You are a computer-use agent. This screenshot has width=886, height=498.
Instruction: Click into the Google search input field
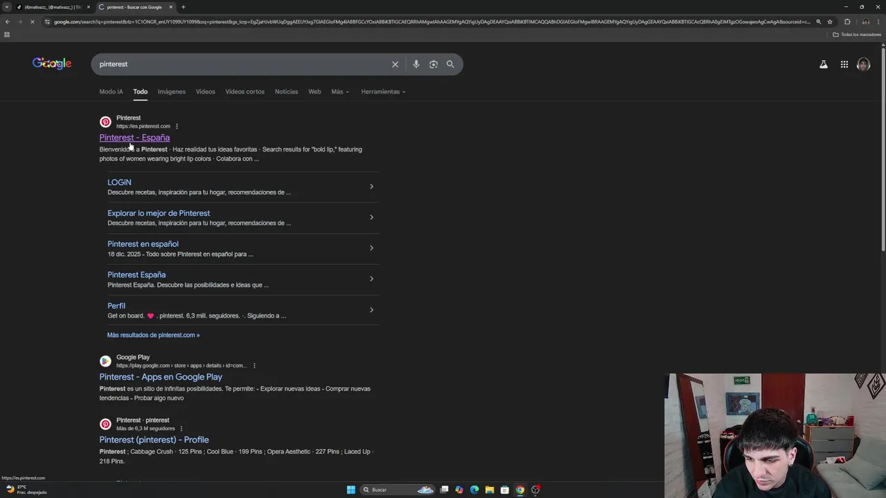tap(242, 64)
